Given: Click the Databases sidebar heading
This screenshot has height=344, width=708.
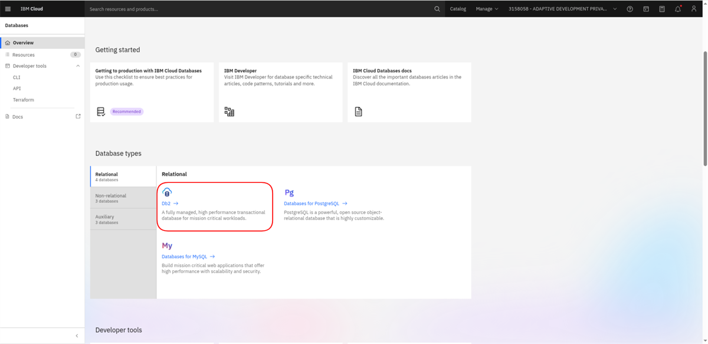Looking at the screenshot, I should 17,25.
